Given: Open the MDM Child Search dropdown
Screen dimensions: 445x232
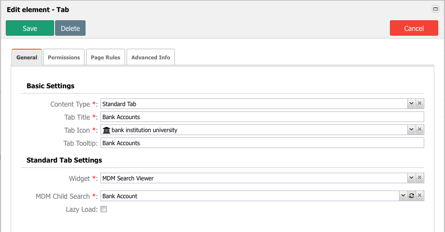Looking at the screenshot, I should point(403,196).
